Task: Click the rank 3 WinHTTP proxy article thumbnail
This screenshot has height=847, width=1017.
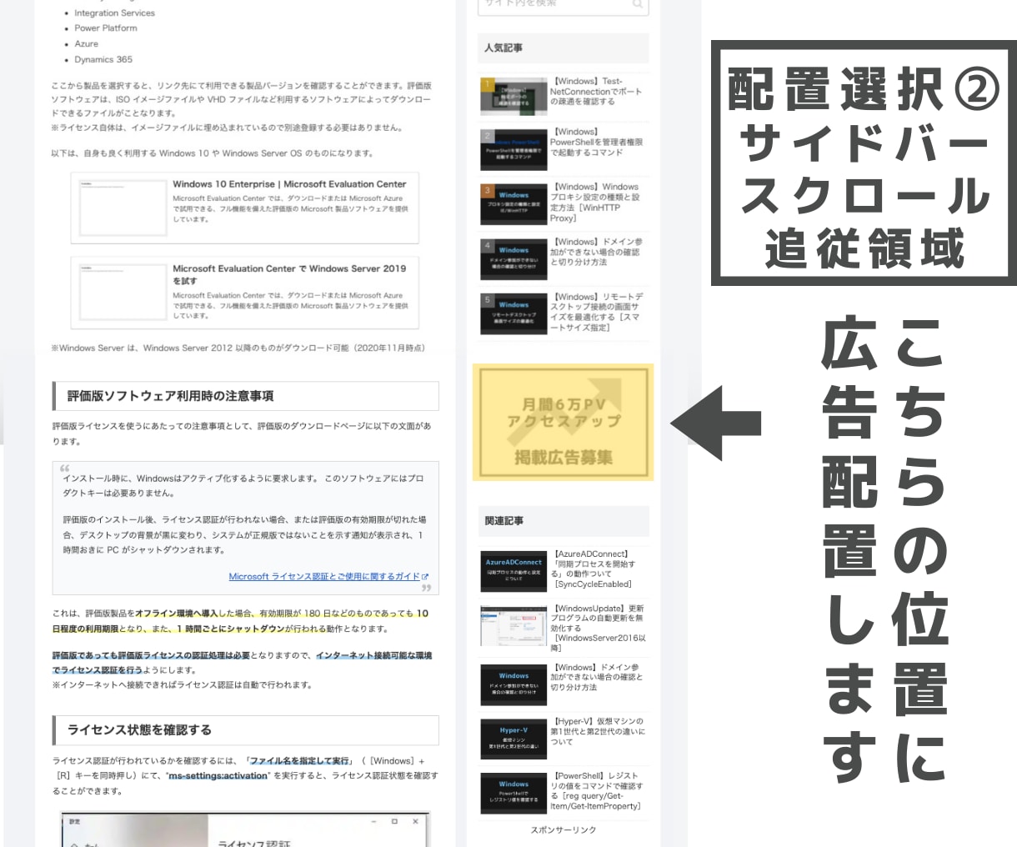Action: (x=514, y=205)
